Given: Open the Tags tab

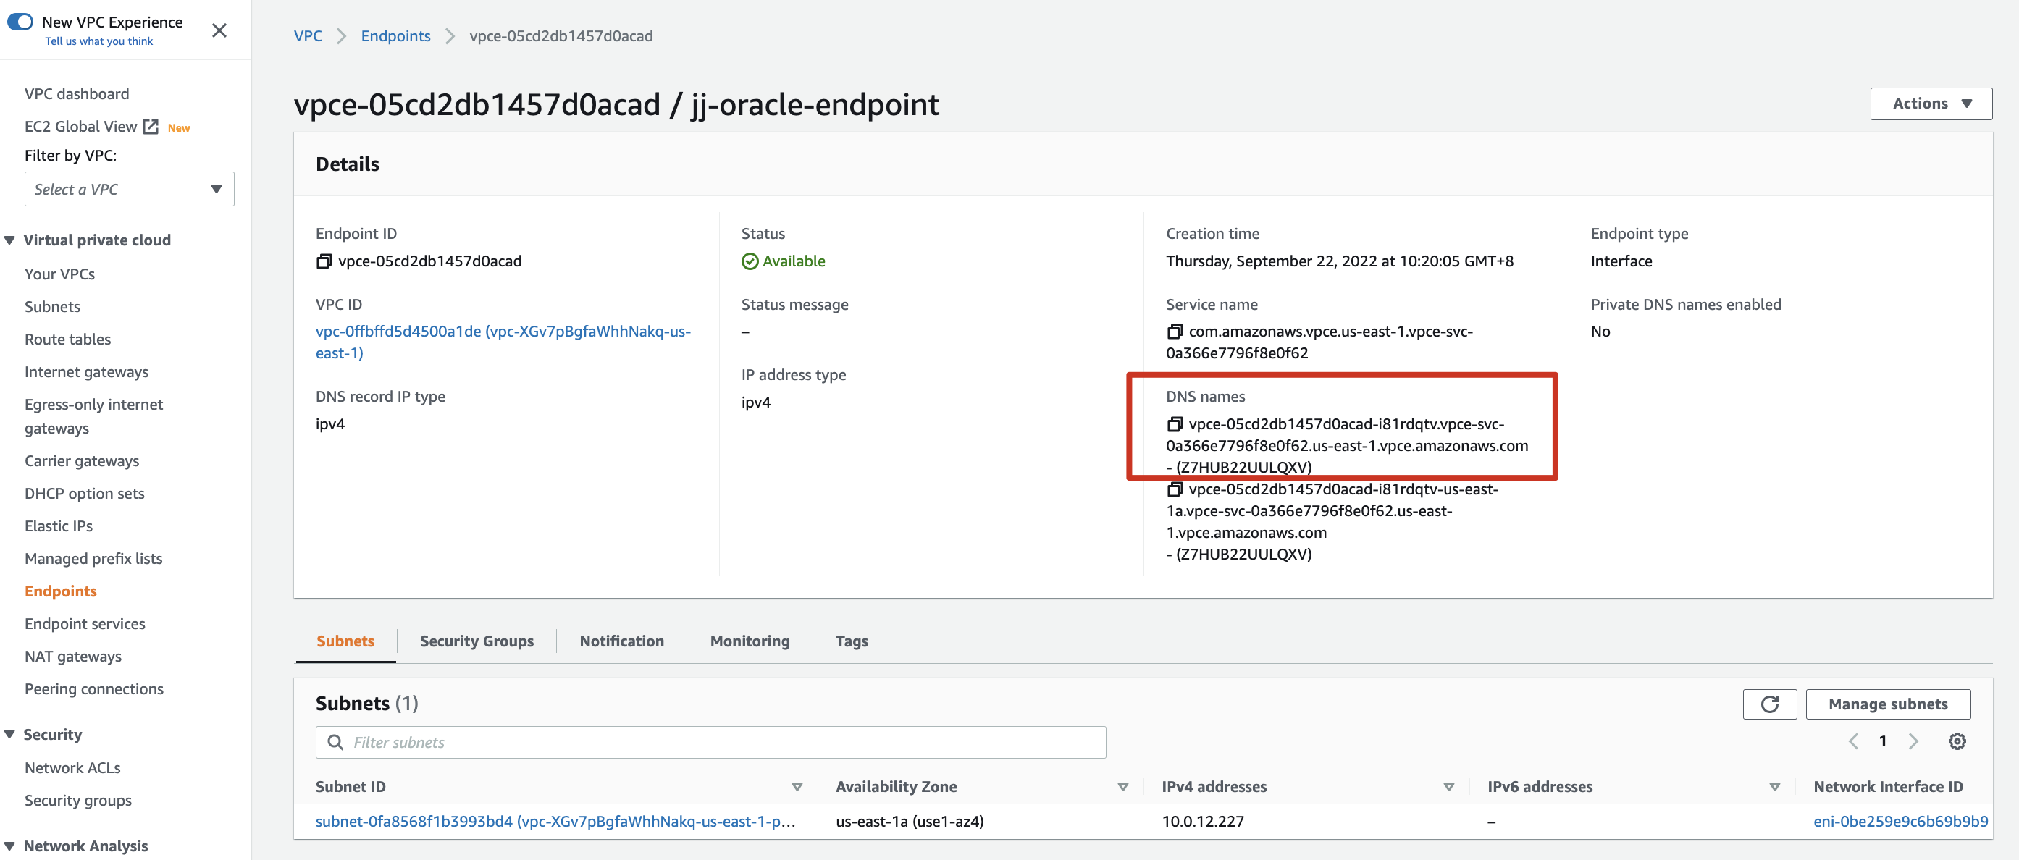Looking at the screenshot, I should [852, 641].
